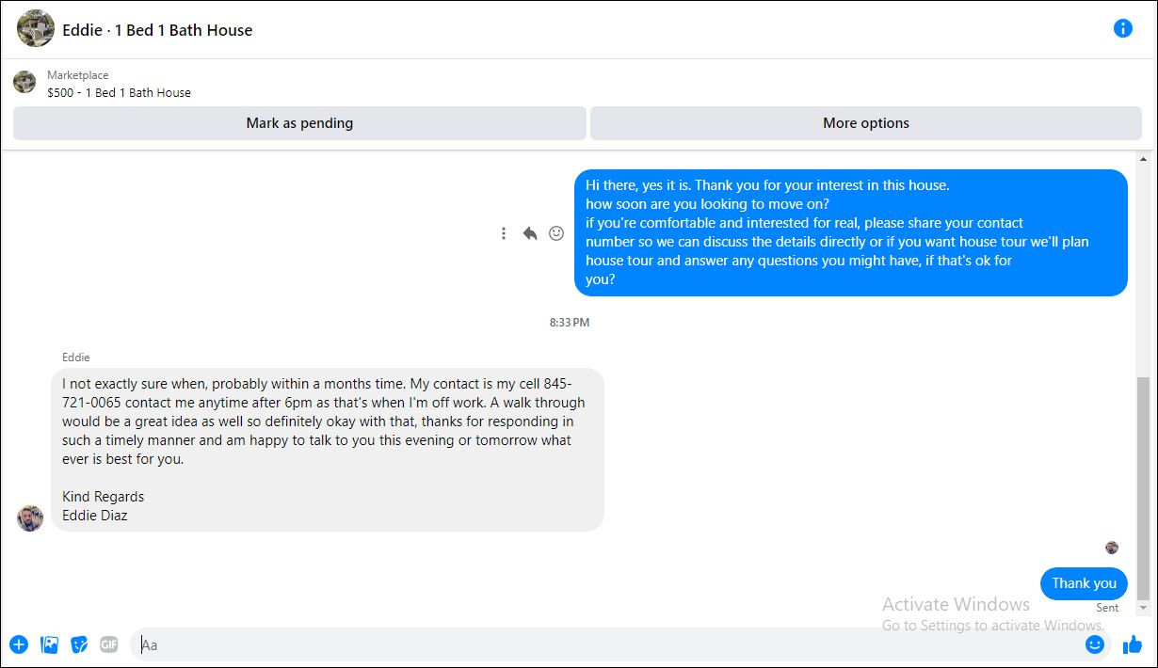Open More options for the listing
The width and height of the screenshot is (1158, 668).
coord(865,123)
